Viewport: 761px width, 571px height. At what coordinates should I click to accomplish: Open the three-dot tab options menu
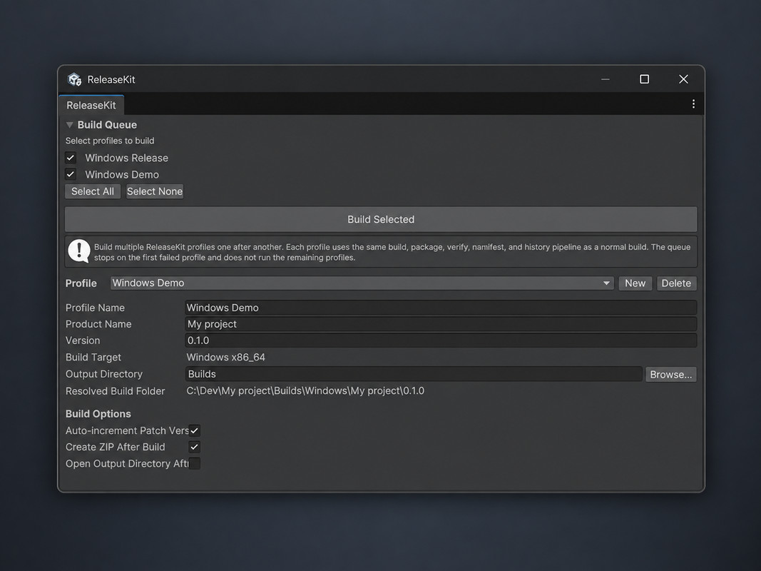(x=693, y=104)
